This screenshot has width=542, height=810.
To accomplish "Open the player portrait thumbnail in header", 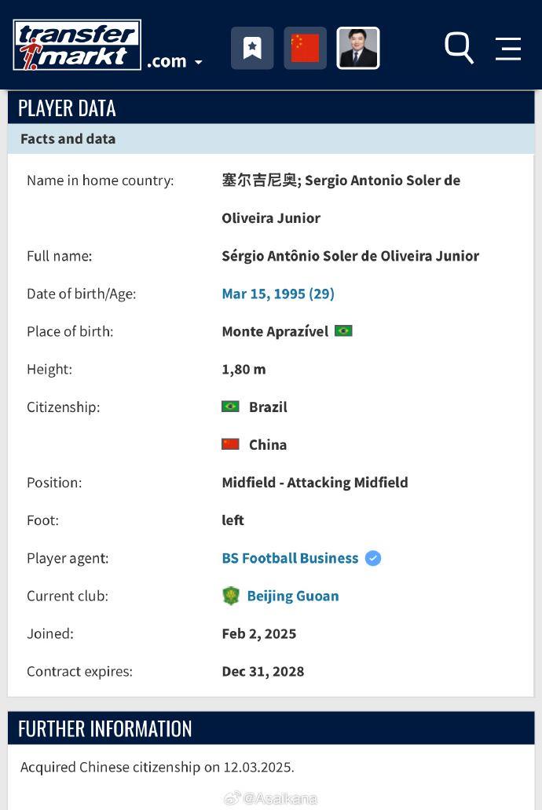I will [x=358, y=48].
